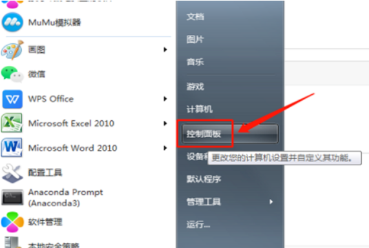
Task: Click the 运行... Run entry
Action: tap(198, 225)
